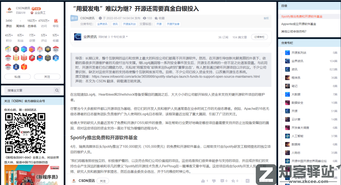341x185 pixels.
Task: Jump to 'Appwrite成立开源软件基金' in table of contents
Action: (298, 24)
